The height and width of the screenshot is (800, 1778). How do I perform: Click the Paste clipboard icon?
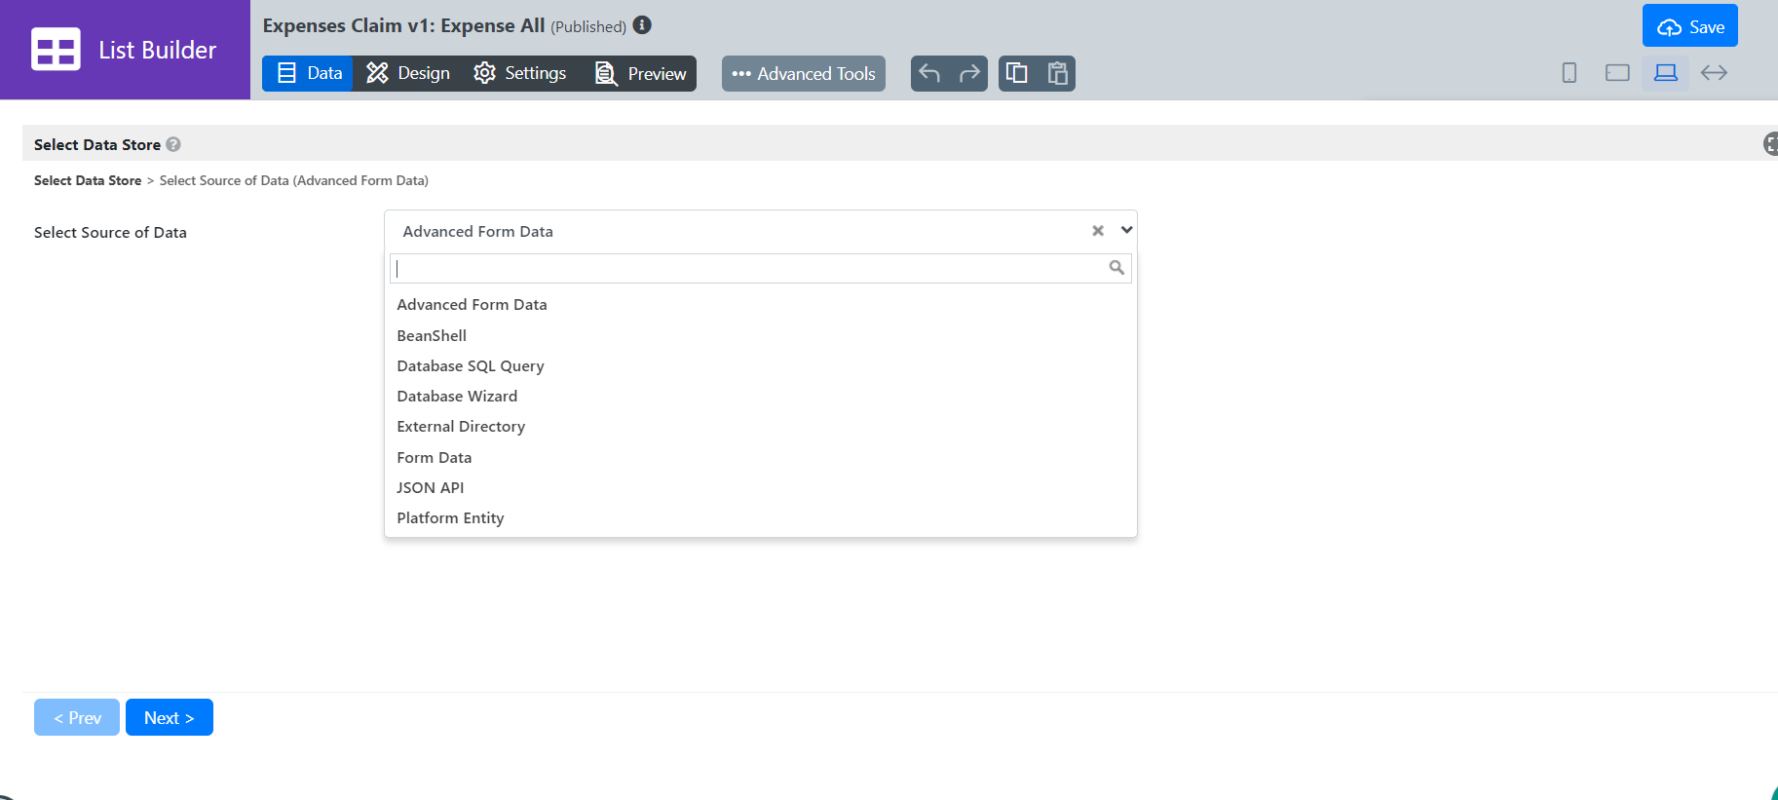tap(1057, 73)
